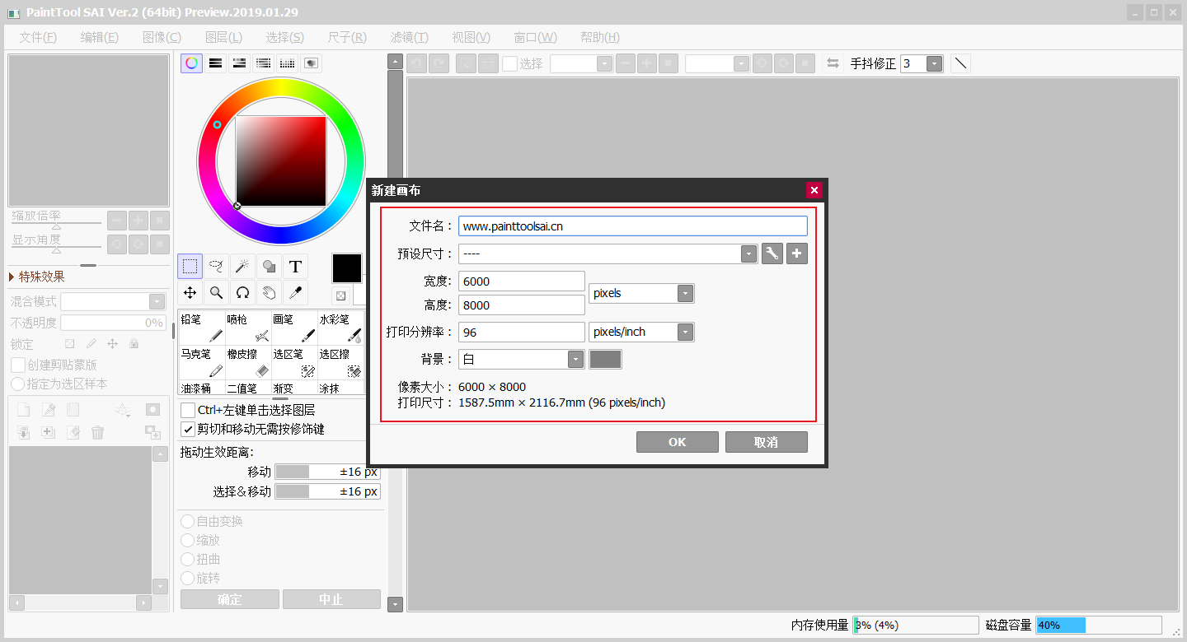Toggle the straight line mode icon in toolbar
Screen dimensions: 1187x642
[960, 63]
